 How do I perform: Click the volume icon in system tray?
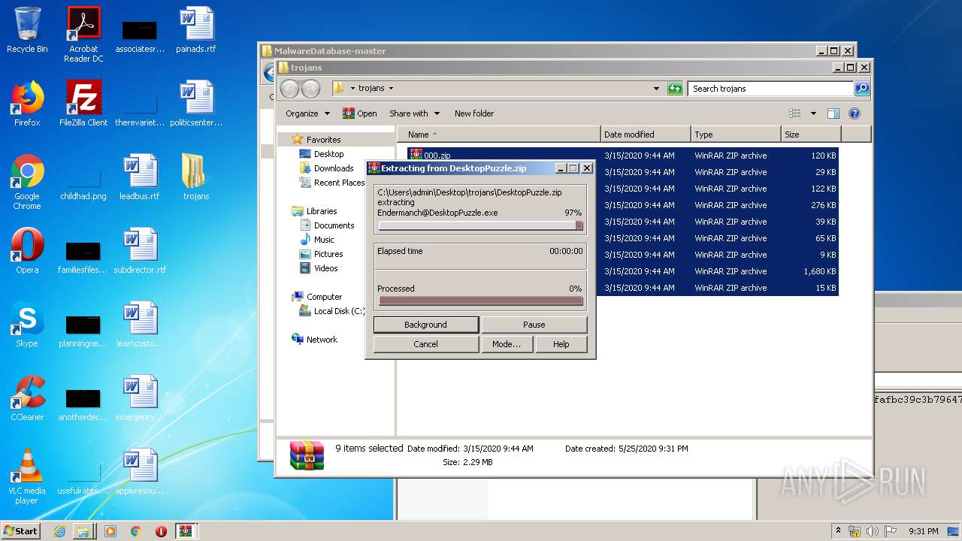pos(873,531)
